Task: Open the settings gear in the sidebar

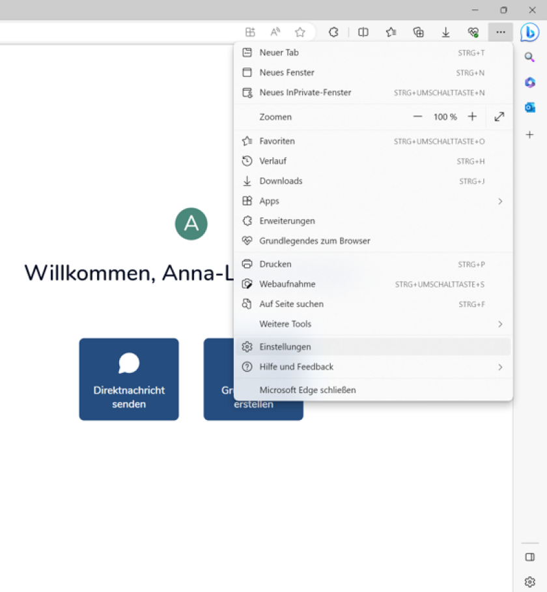Action: pos(529,582)
